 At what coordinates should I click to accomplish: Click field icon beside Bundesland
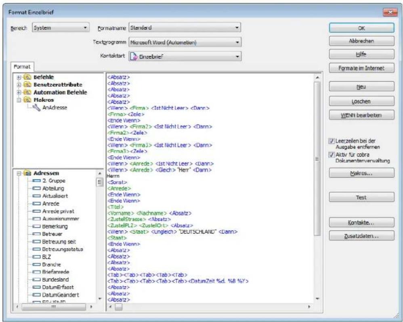36,280
